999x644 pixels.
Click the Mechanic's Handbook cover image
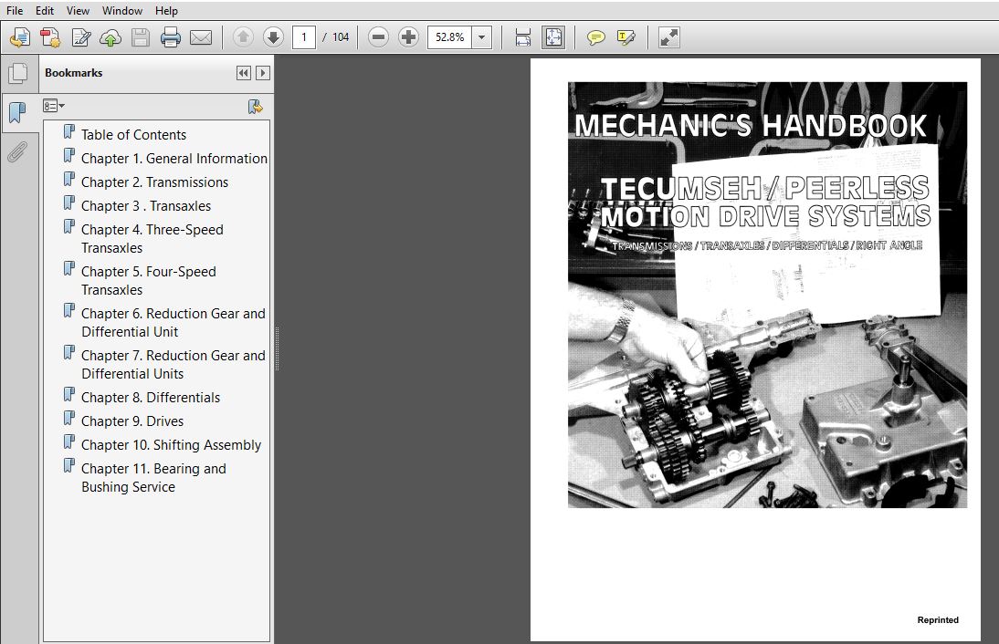(767, 295)
